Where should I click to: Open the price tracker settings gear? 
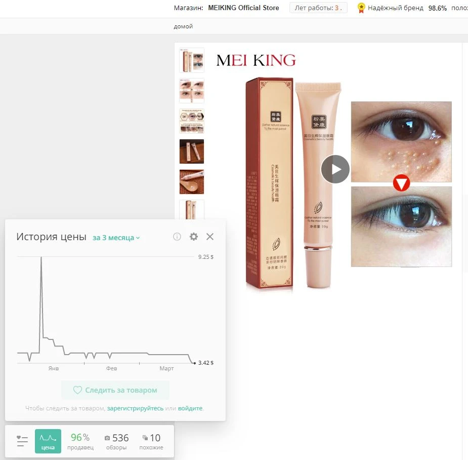(194, 237)
